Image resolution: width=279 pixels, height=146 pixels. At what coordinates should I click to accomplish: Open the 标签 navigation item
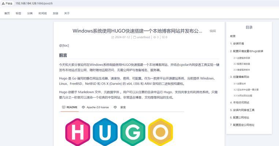[19, 13]
